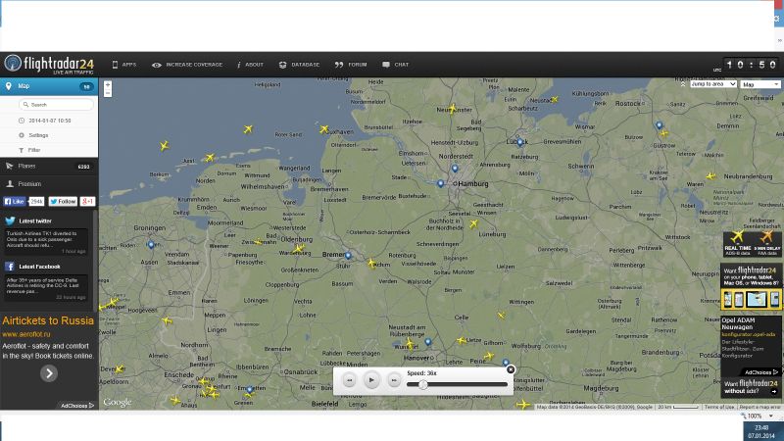Click the Hamburg airport marker north of city

click(455, 169)
